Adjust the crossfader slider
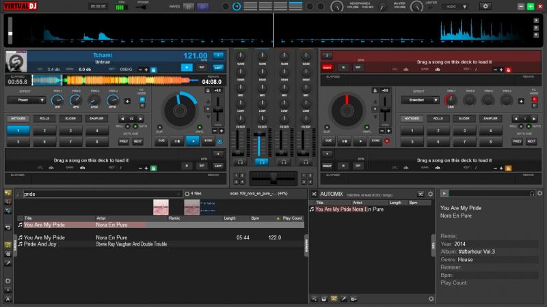 click(273, 178)
